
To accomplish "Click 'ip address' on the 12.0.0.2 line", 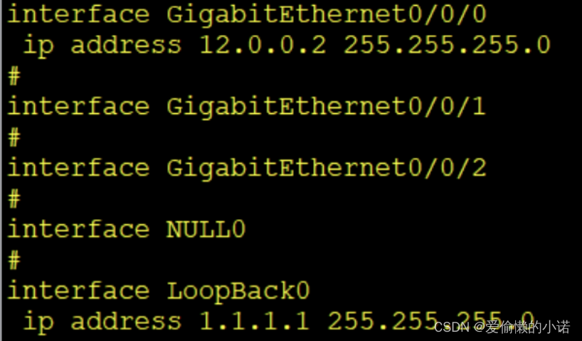I will click(102, 46).
